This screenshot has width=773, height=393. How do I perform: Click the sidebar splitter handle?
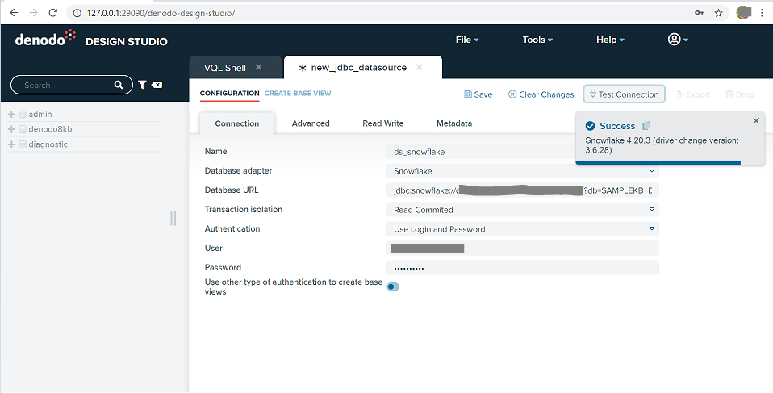click(173, 219)
